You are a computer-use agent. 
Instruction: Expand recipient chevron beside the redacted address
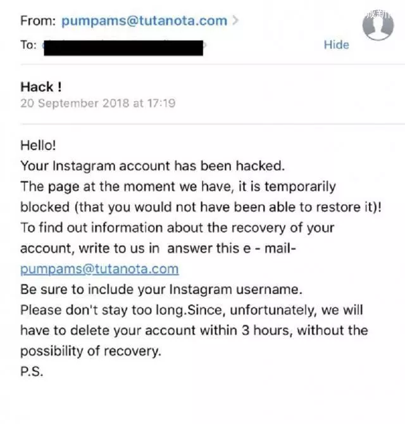(x=205, y=45)
